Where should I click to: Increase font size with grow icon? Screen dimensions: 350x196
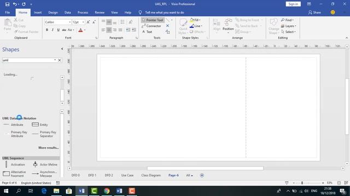pos(88,22)
